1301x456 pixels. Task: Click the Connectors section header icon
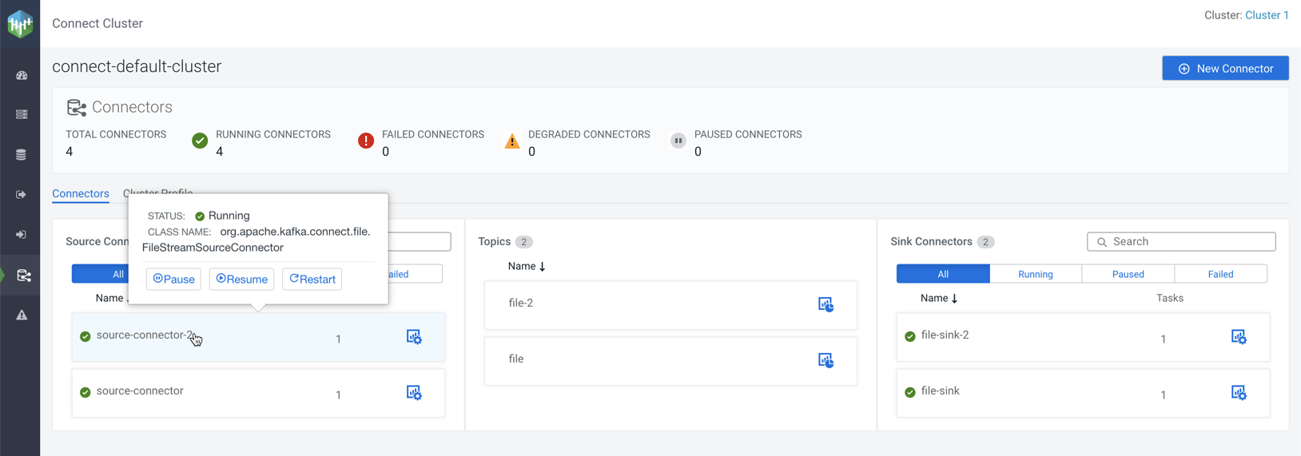77,107
